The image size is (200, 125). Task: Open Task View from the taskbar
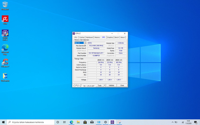(65, 122)
